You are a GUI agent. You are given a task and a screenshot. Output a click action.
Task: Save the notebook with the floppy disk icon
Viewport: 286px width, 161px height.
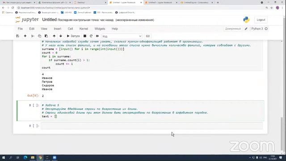18,36
